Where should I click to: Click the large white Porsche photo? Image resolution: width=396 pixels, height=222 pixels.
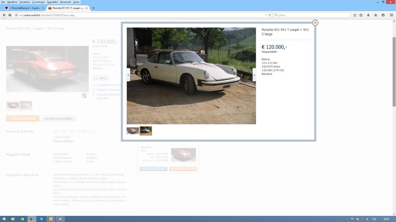[191, 76]
